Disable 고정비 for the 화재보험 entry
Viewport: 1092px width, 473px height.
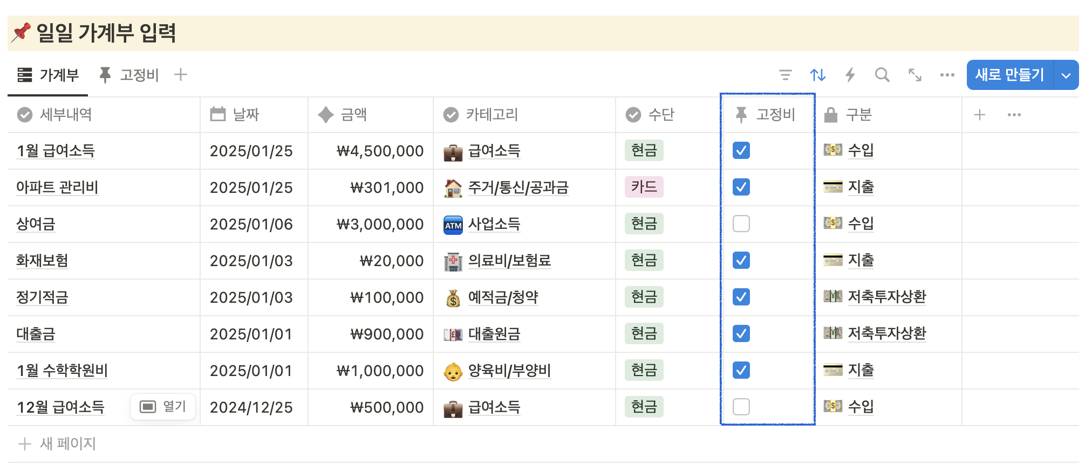(740, 260)
